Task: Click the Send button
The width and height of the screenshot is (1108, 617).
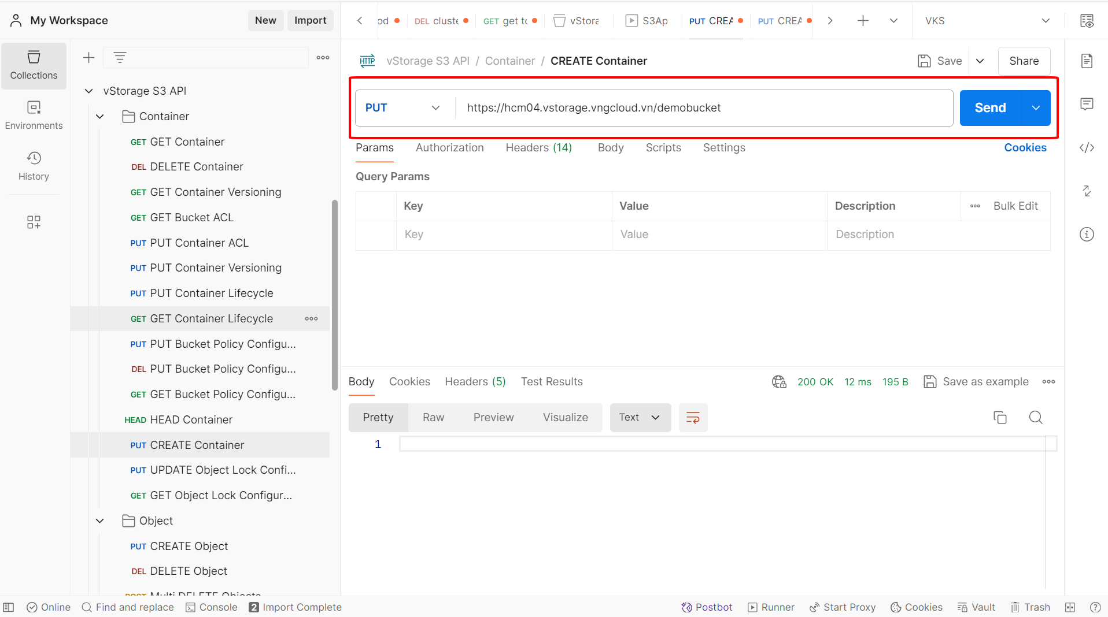Action: click(x=990, y=108)
